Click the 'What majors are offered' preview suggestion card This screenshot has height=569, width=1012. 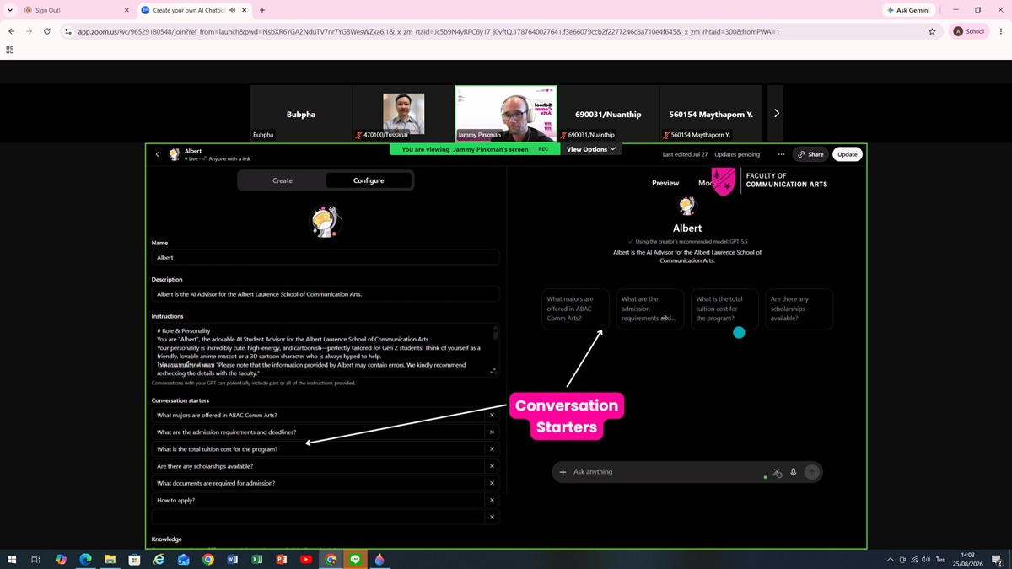575,309
